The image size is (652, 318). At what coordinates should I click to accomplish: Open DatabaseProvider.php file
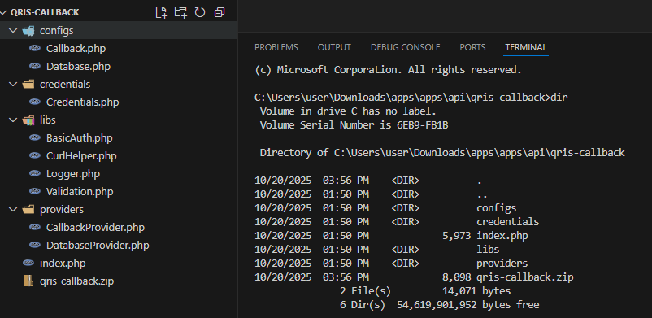98,246
